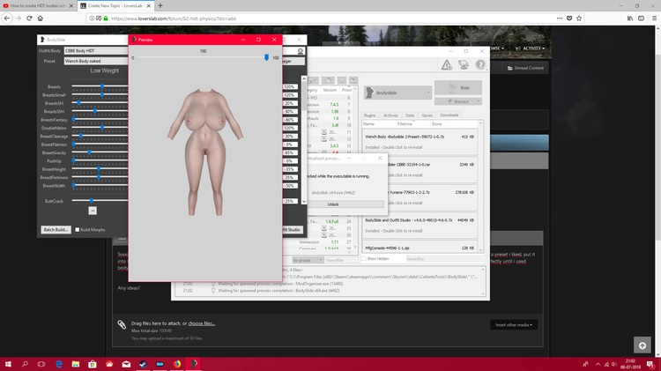Open Steam from the Windows taskbar

143,364
